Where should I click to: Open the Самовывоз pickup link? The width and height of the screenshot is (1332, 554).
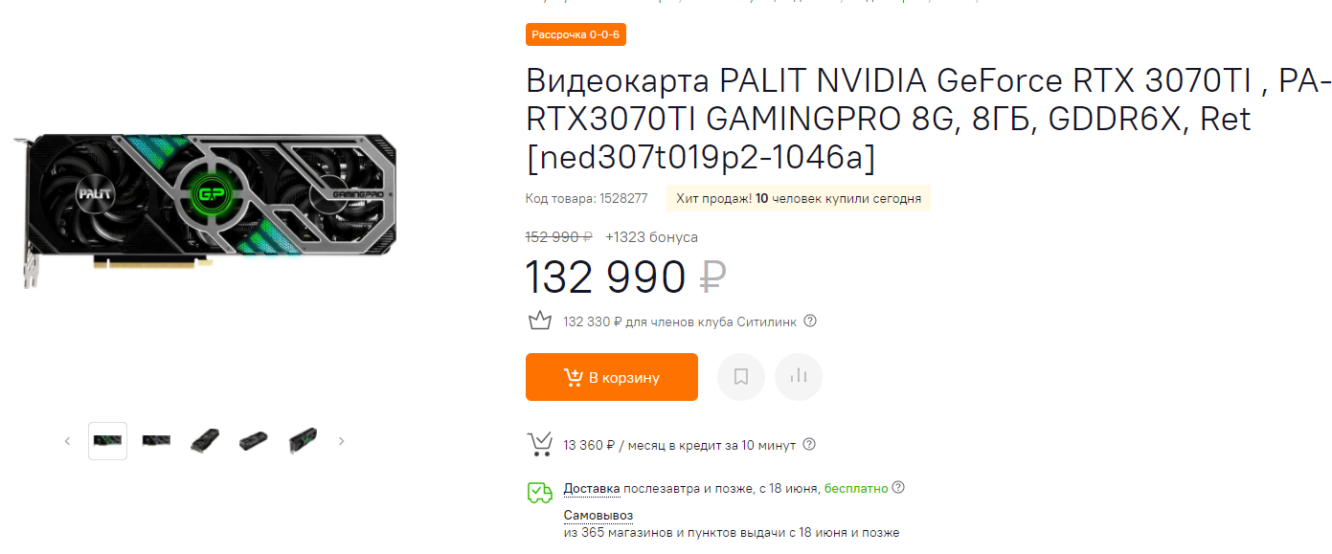[598, 515]
